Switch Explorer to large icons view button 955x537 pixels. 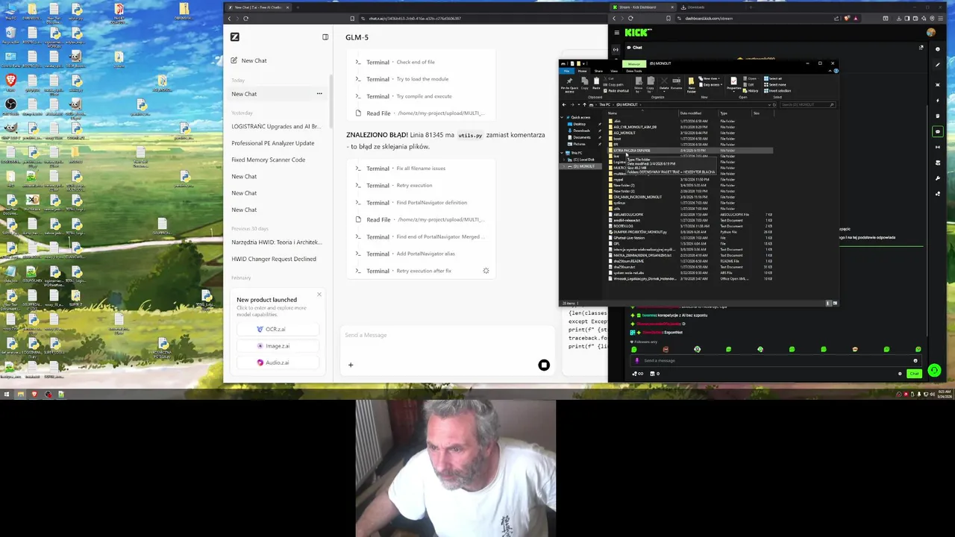835,303
